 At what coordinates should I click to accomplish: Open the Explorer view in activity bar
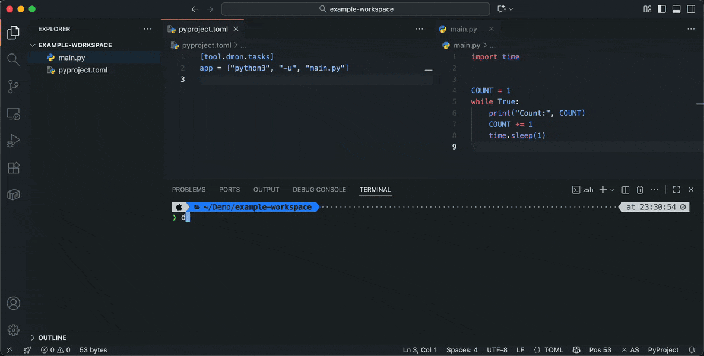[x=14, y=32]
